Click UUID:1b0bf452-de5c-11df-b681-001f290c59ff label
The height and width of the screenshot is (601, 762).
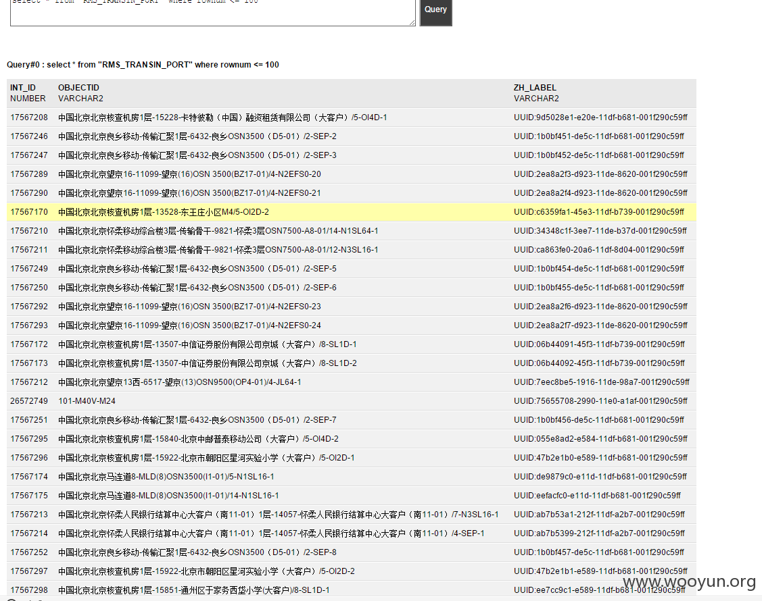[599, 155]
